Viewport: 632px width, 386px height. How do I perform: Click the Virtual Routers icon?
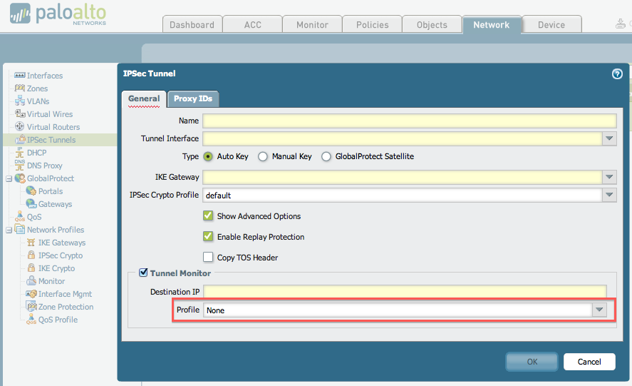click(20, 127)
